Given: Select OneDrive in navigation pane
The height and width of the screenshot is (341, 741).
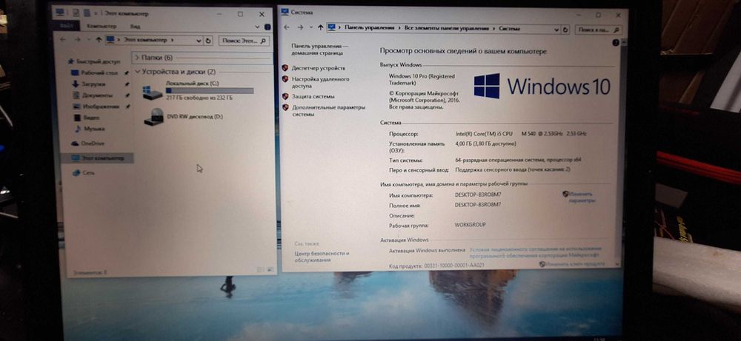Looking at the screenshot, I should [92, 144].
